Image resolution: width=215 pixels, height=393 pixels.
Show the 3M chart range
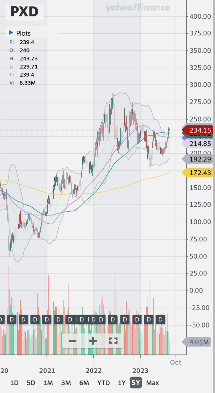(66, 383)
